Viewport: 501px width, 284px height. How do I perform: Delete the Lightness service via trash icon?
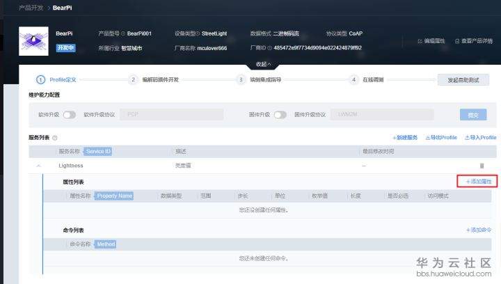point(482,166)
